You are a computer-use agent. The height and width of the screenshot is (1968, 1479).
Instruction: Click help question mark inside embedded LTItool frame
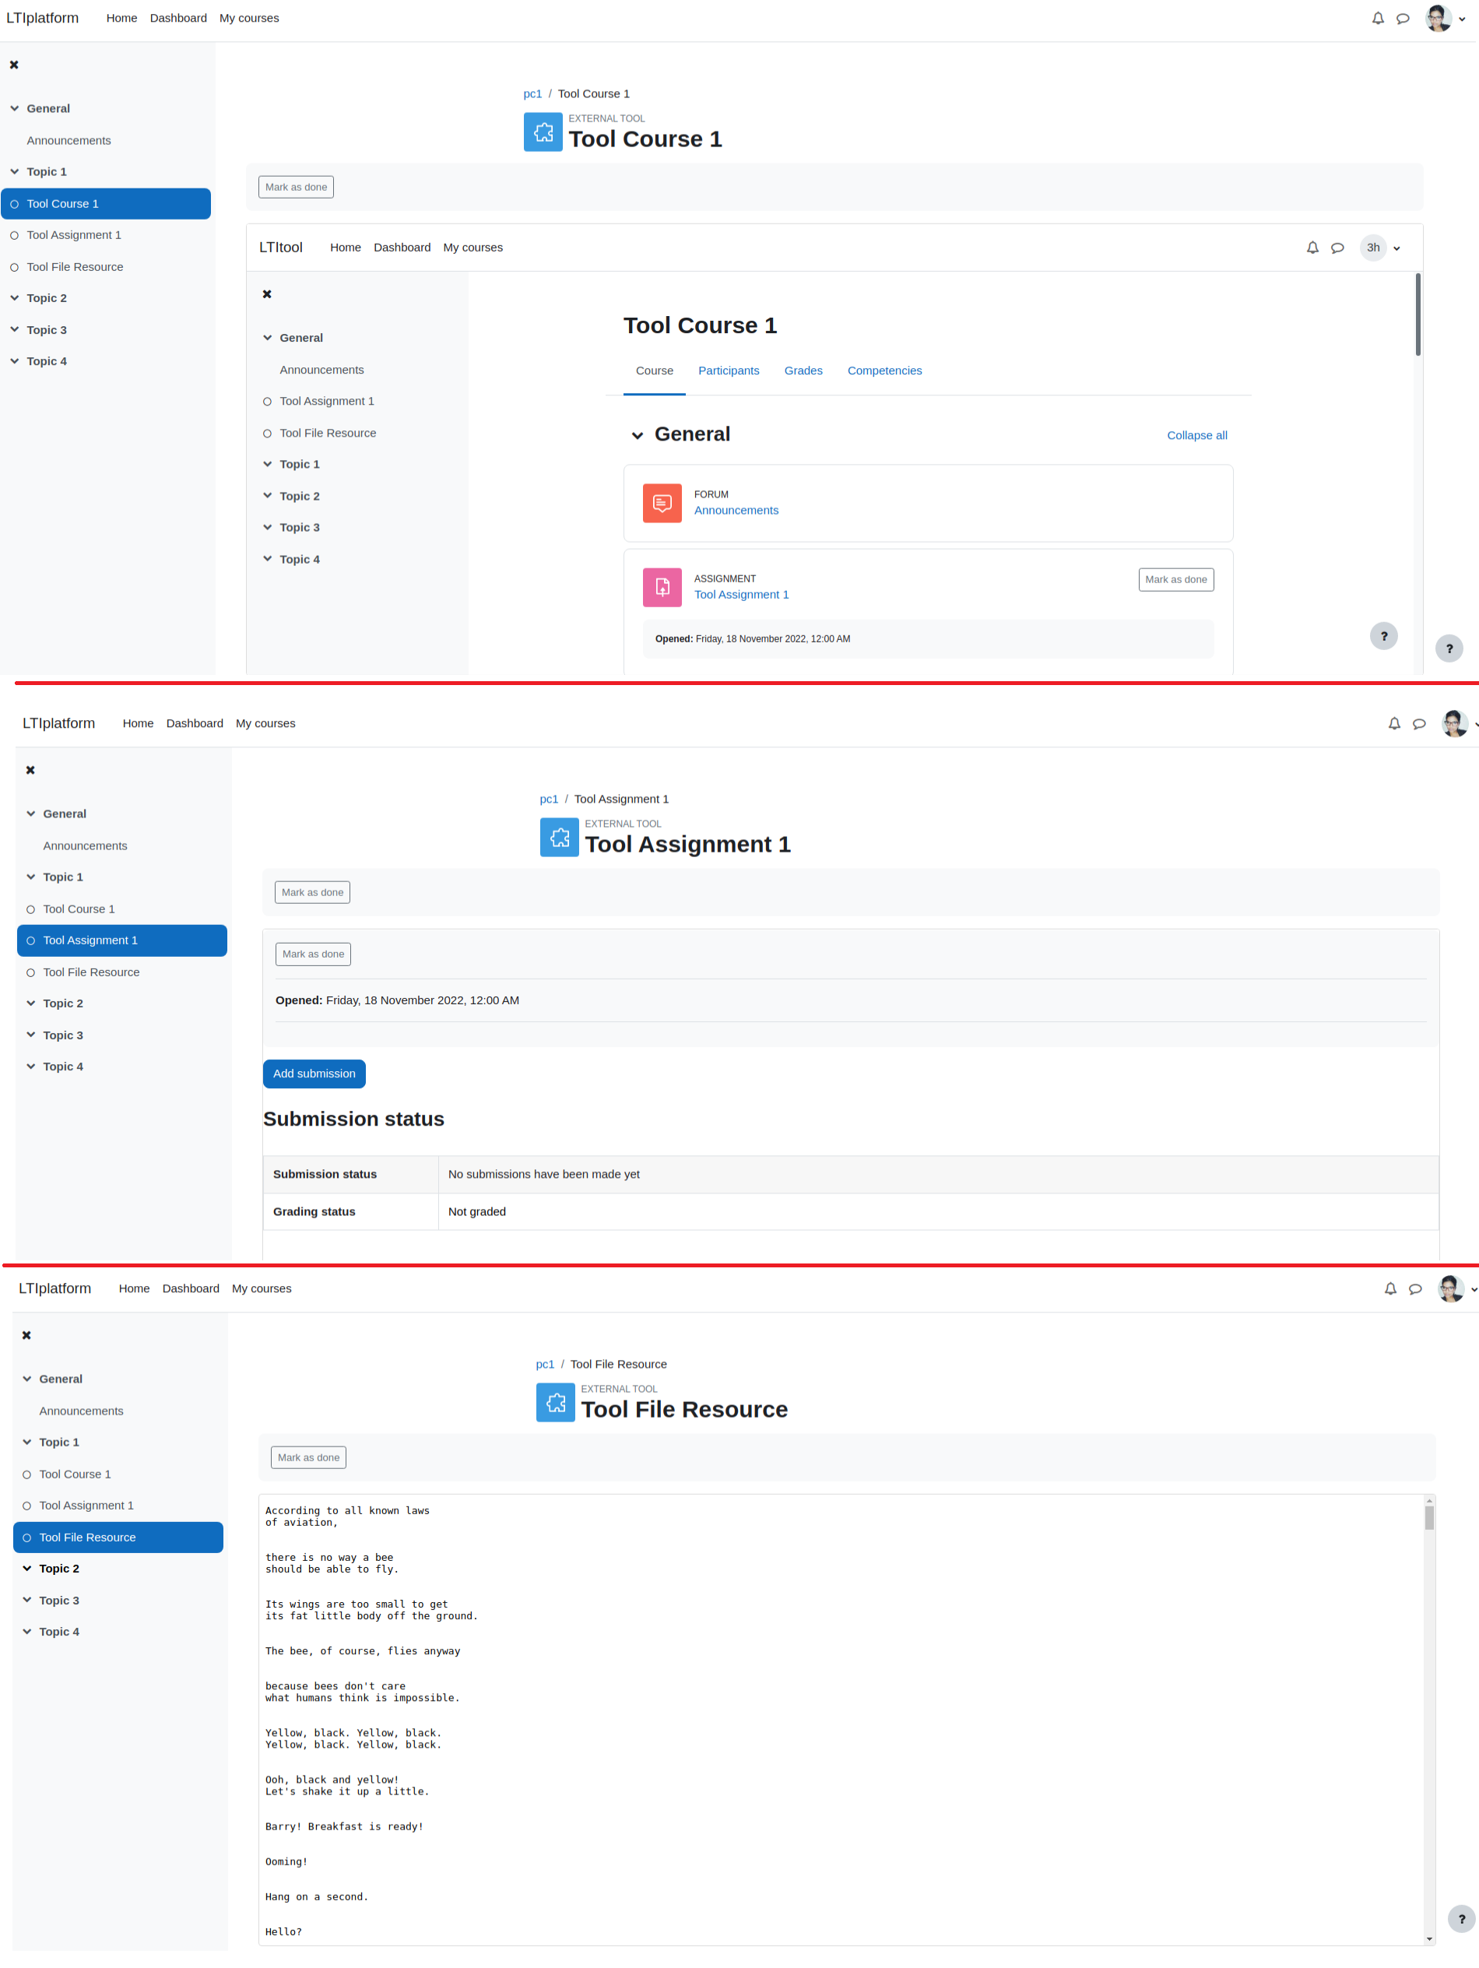[x=1383, y=636]
